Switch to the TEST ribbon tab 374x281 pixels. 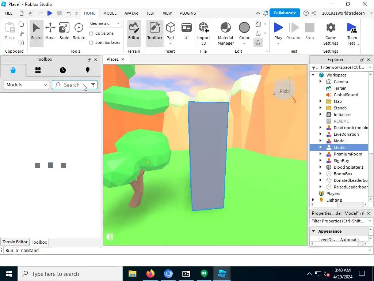(150, 13)
